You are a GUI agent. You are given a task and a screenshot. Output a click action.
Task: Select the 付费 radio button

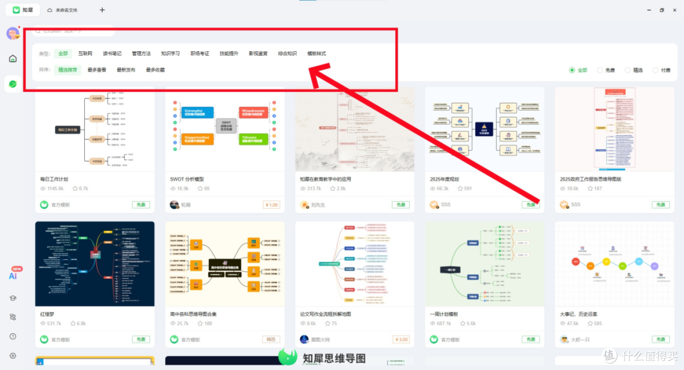coord(655,70)
